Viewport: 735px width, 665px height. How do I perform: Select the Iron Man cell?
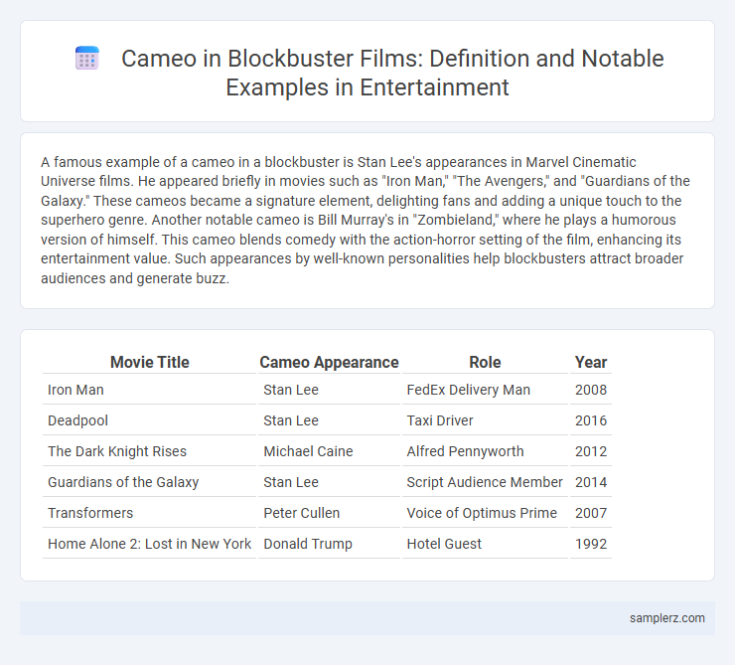coord(150,390)
